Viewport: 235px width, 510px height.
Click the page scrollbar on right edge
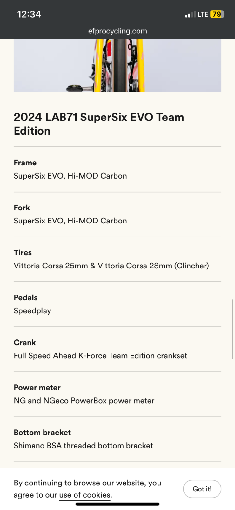click(232, 329)
